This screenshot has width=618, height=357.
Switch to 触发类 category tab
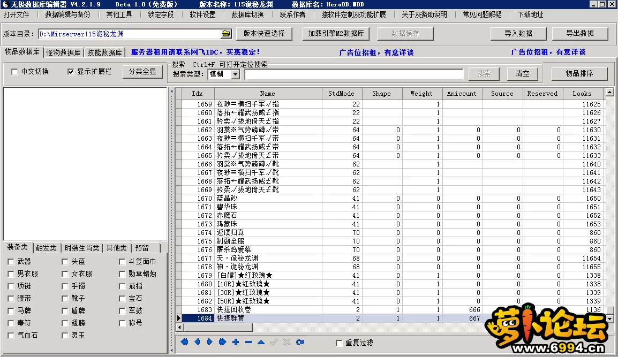pos(46,248)
